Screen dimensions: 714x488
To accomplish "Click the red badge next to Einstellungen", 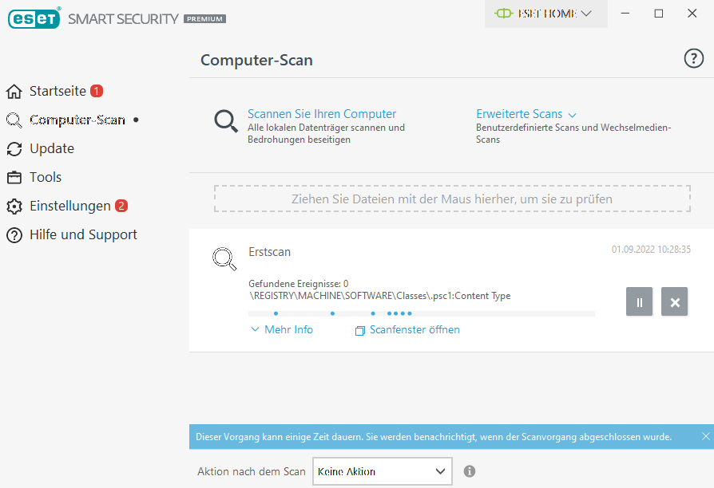I will tap(121, 206).
